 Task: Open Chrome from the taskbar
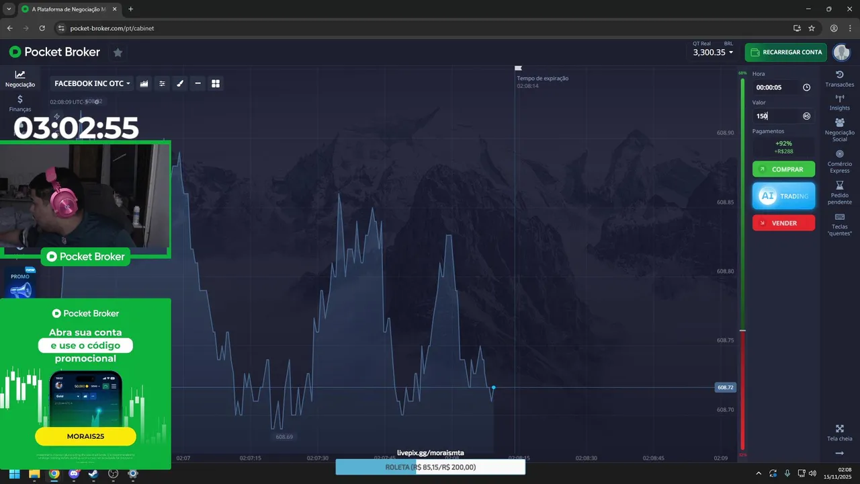(54, 473)
